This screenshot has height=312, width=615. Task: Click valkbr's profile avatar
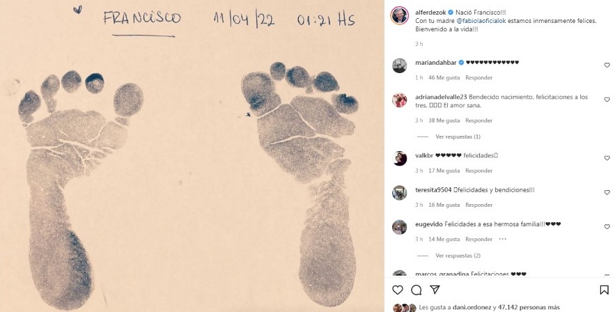400,158
